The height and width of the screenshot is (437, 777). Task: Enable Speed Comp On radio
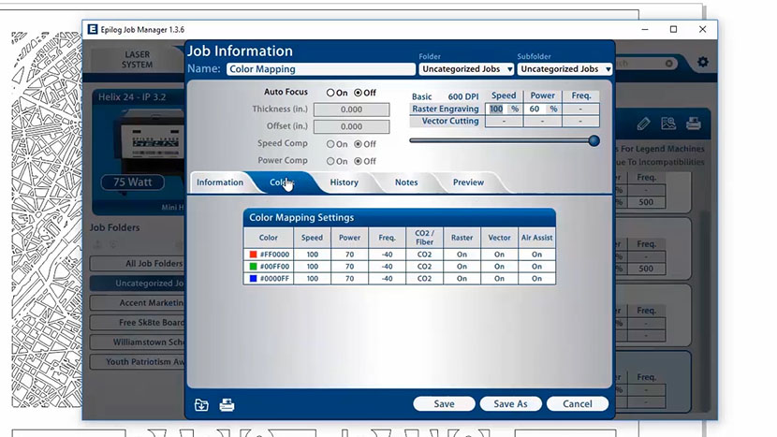click(330, 144)
